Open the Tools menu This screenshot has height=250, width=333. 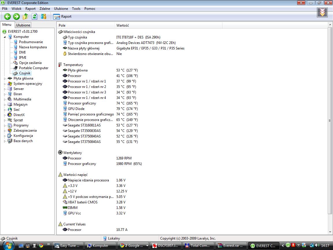[x=76, y=9]
